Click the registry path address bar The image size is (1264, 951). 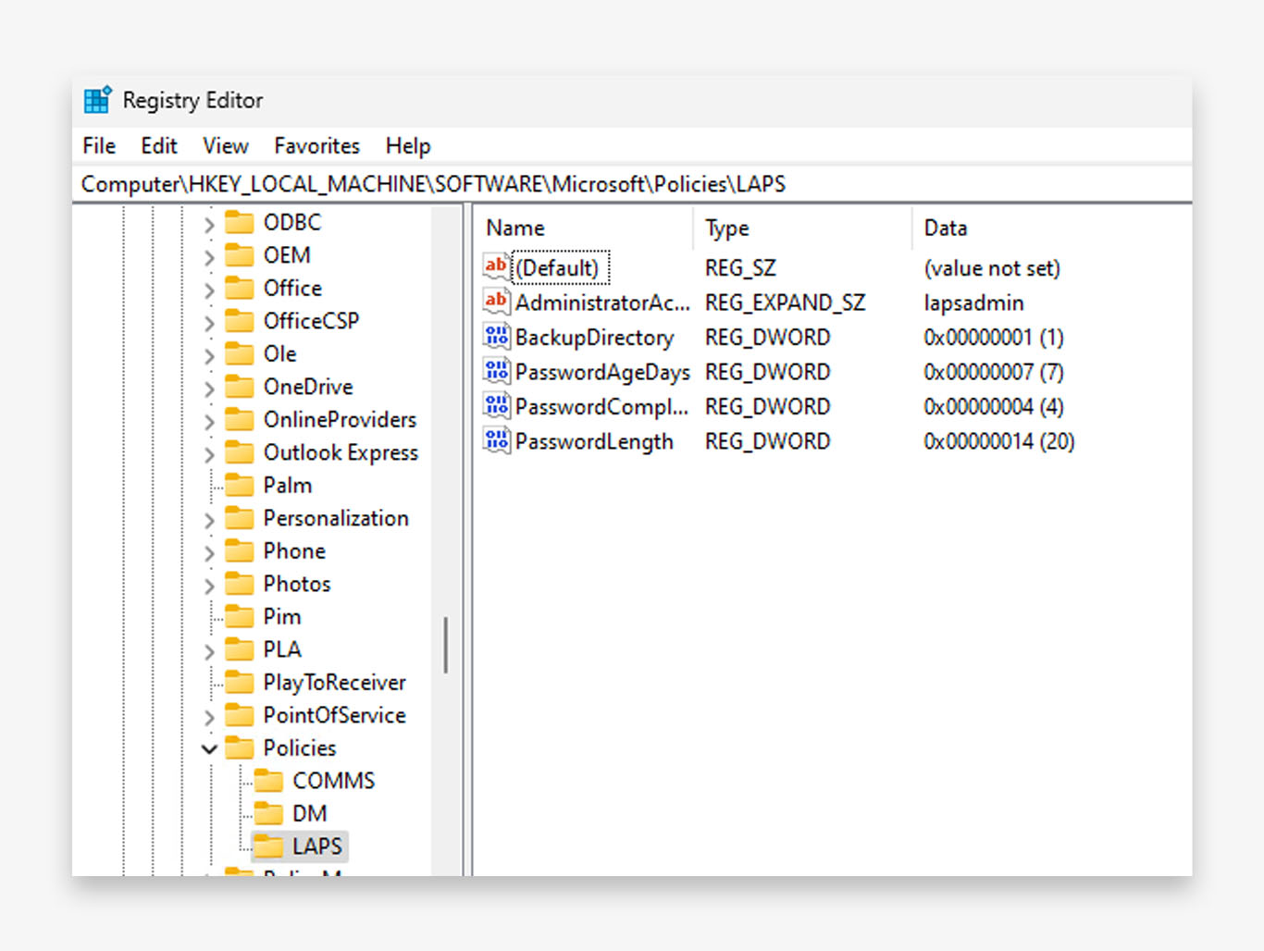[632, 184]
